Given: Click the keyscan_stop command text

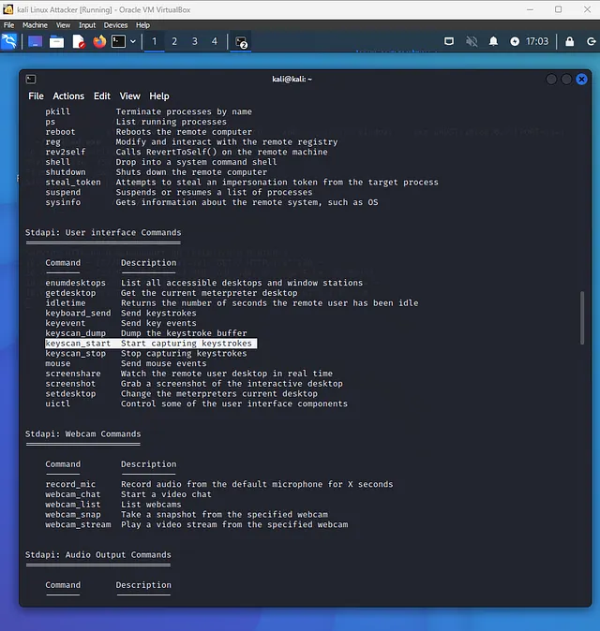Looking at the screenshot, I should [x=75, y=353].
